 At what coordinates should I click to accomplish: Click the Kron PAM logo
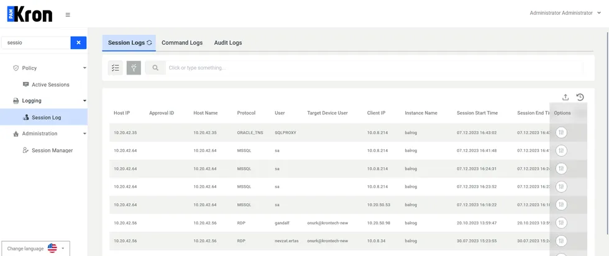coord(30,14)
